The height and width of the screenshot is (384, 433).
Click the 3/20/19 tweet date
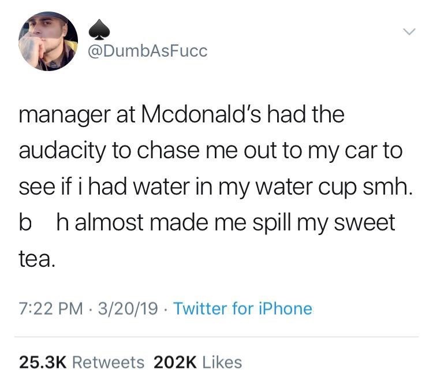[x=128, y=308]
